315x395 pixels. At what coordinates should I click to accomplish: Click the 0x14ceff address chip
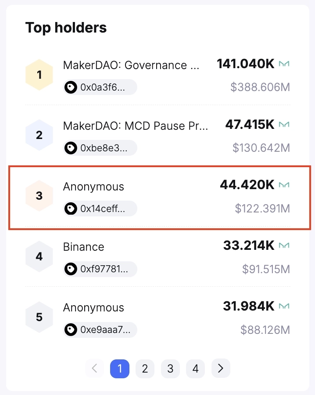pos(100,208)
